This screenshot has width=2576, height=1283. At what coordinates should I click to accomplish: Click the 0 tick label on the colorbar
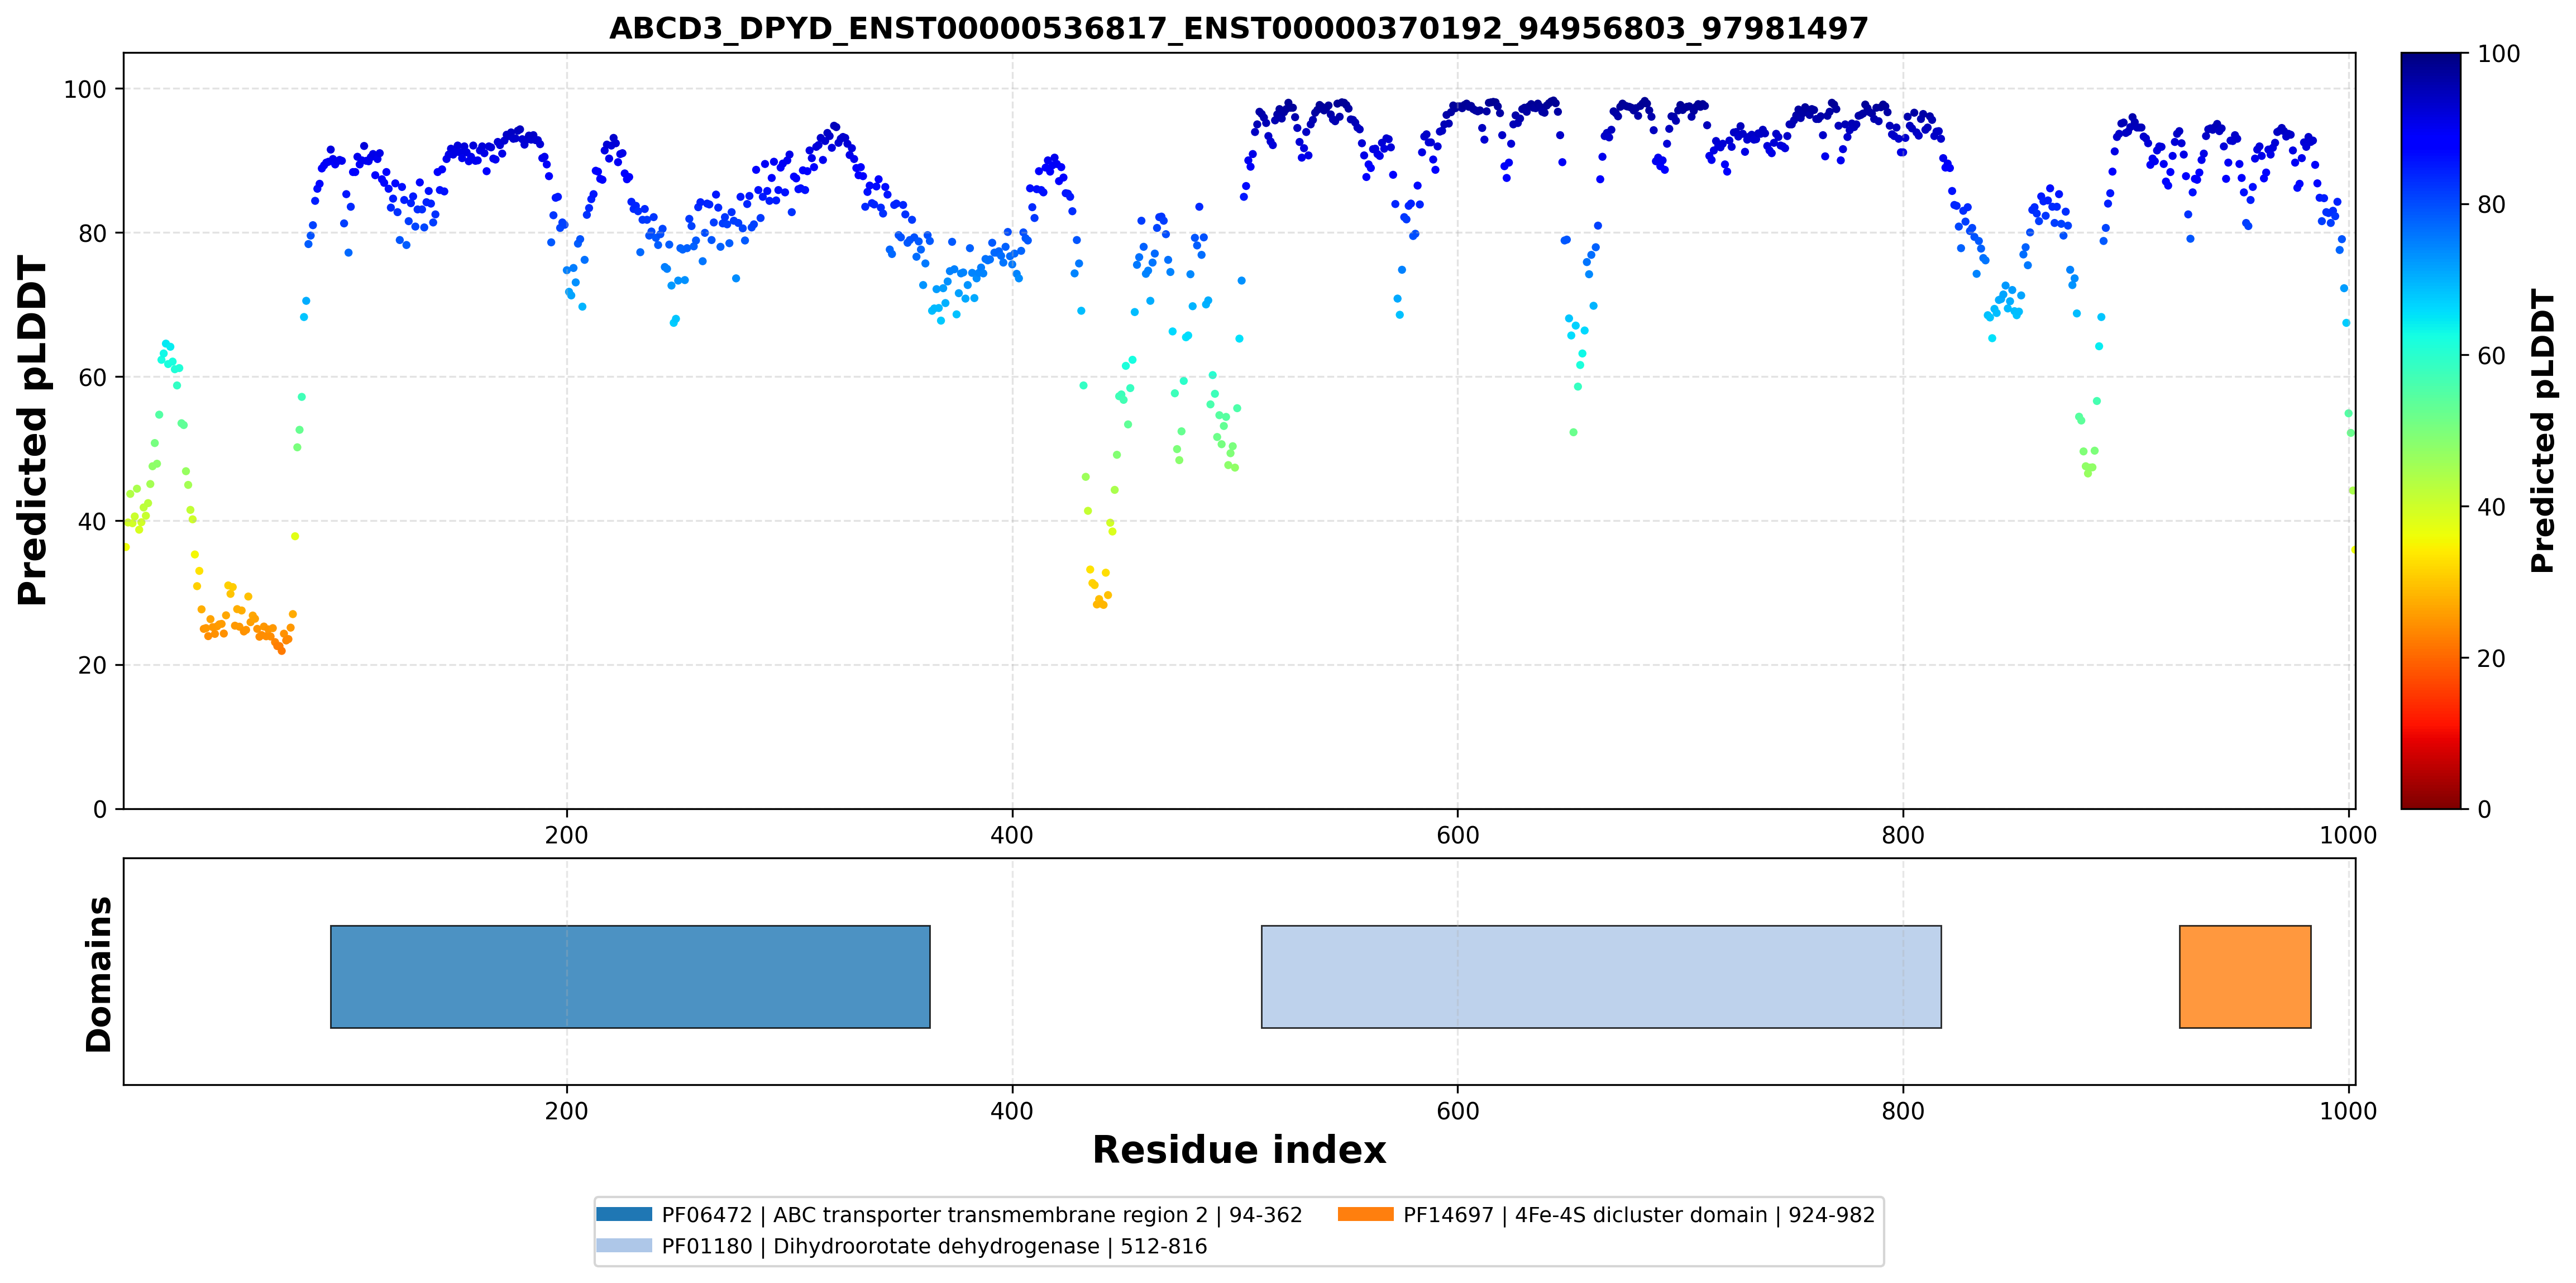(x=2484, y=809)
